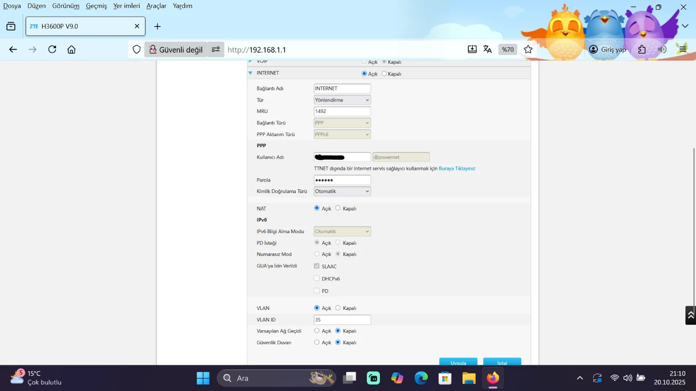696x391 pixels.
Task: Open the extensions puzzle icon
Action: pos(642,49)
